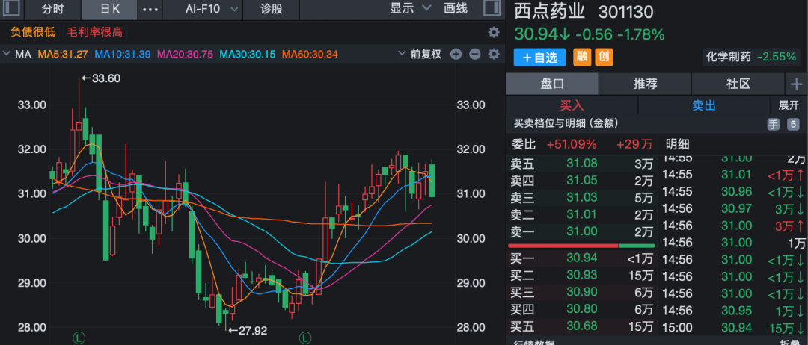808x345 pixels.
Task: Click the plus tab to add panel
Action: 796,84
